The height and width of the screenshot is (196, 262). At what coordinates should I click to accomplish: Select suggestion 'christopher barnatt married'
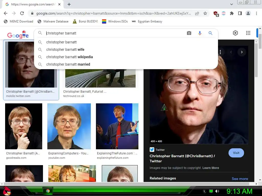click(126, 64)
